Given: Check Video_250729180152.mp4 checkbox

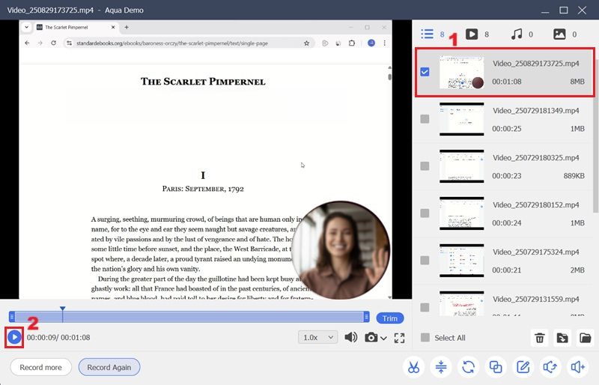Looking at the screenshot, I should coord(425,213).
